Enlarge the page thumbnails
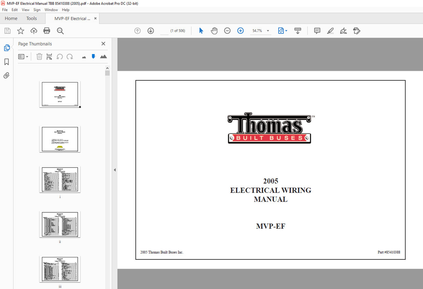This screenshot has width=423, height=289. (x=103, y=57)
